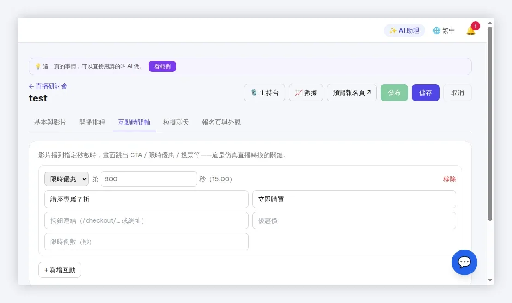Click the 看範例 button
512x303 pixels.
162,66
